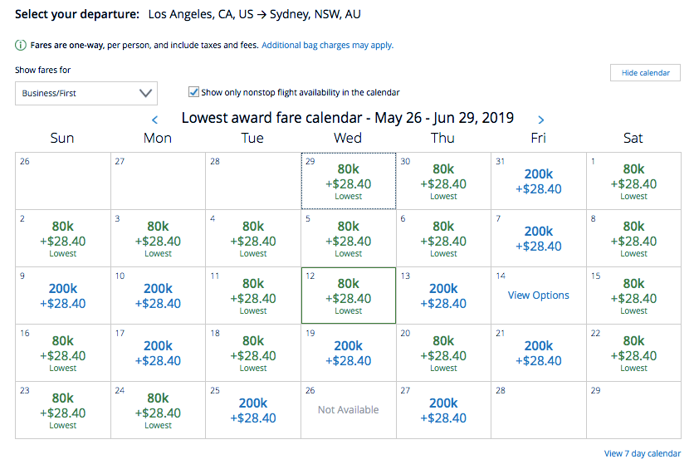Click the fare information icon
Screen dimensions: 694x469
[x=20, y=46]
